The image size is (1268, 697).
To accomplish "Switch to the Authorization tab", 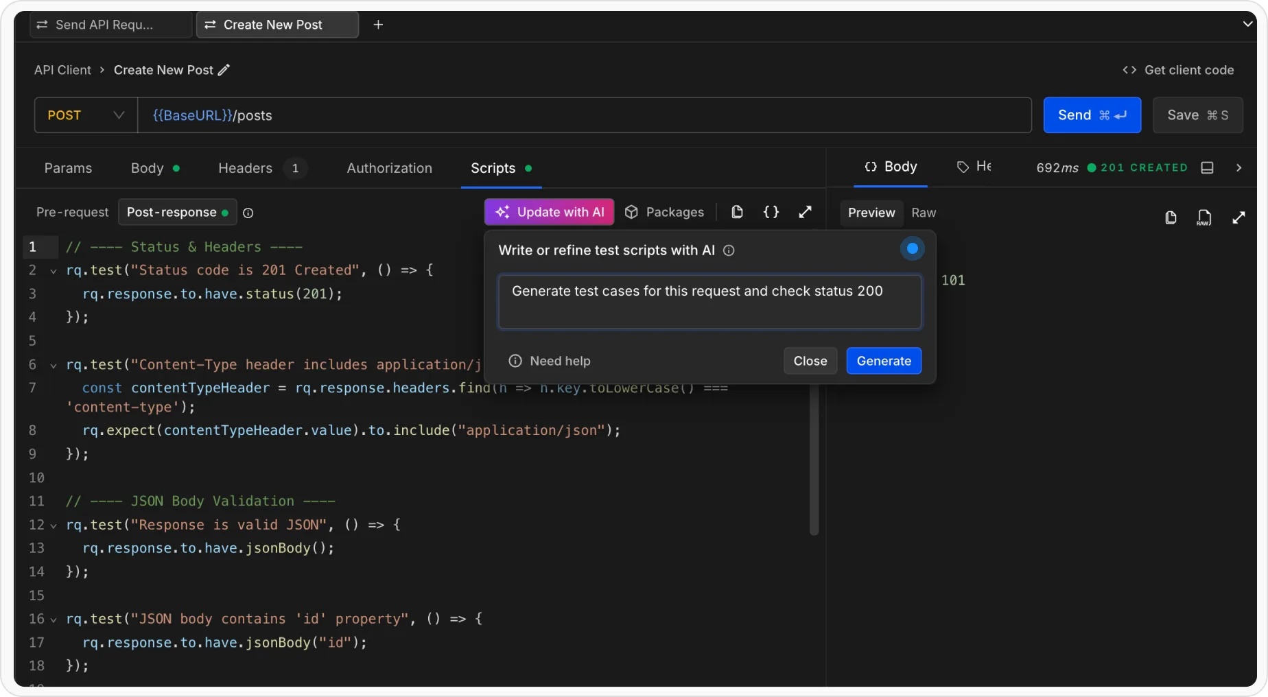I will (x=388, y=167).
